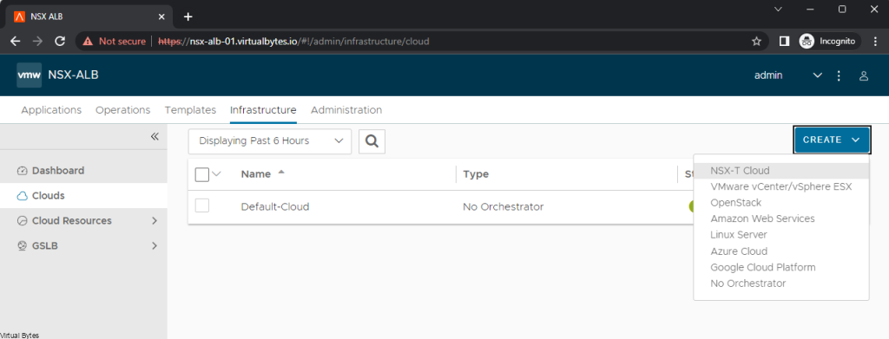Viewport: 889px width, 339px height.
Task: Click the search magnifier icon
Action: (x=372, y=141)
